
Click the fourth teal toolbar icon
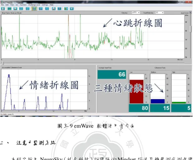tap(21, 9)
